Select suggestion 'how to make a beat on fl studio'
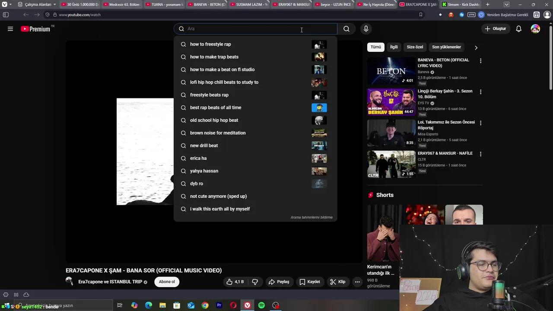 [x=255, y=70]
